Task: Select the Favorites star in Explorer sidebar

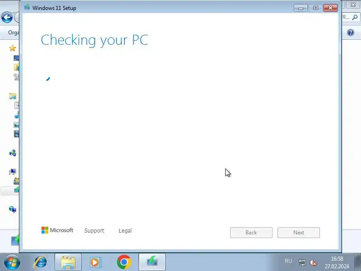Action: [x=13, y=48]
